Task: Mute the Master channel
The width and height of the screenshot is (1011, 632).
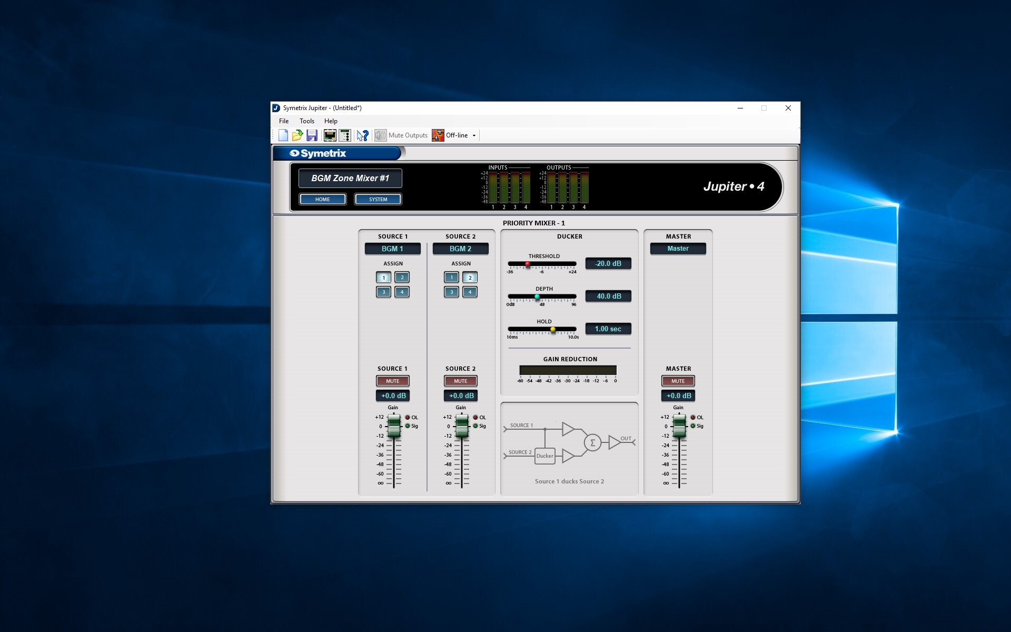Action: point(678,381)
